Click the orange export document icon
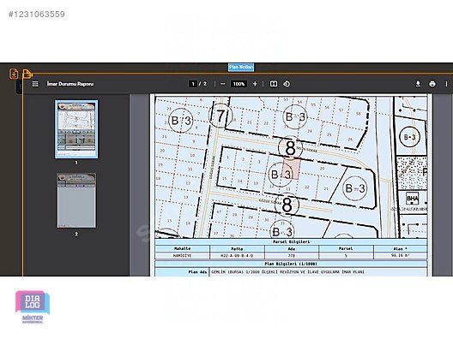 (27, 74)
